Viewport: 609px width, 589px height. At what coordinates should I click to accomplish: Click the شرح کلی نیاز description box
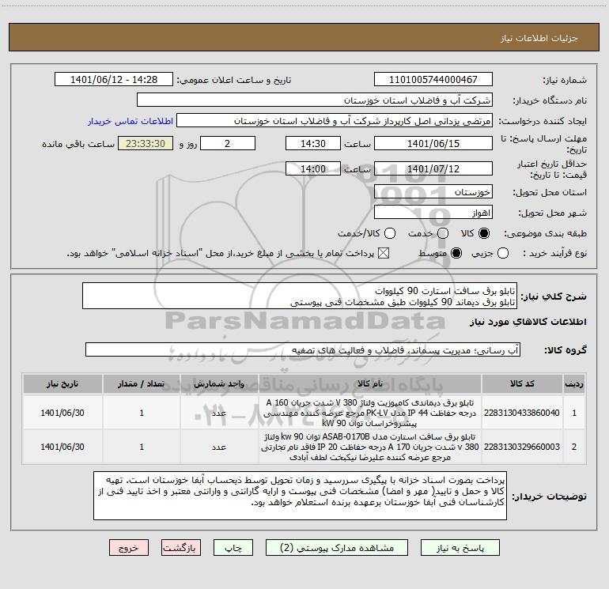pyautogui.click(x=300, y=296)
